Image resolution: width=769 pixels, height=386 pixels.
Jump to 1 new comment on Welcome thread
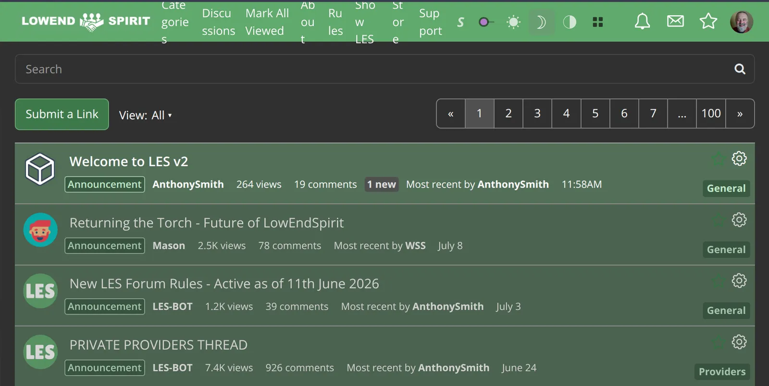point(382,184)
